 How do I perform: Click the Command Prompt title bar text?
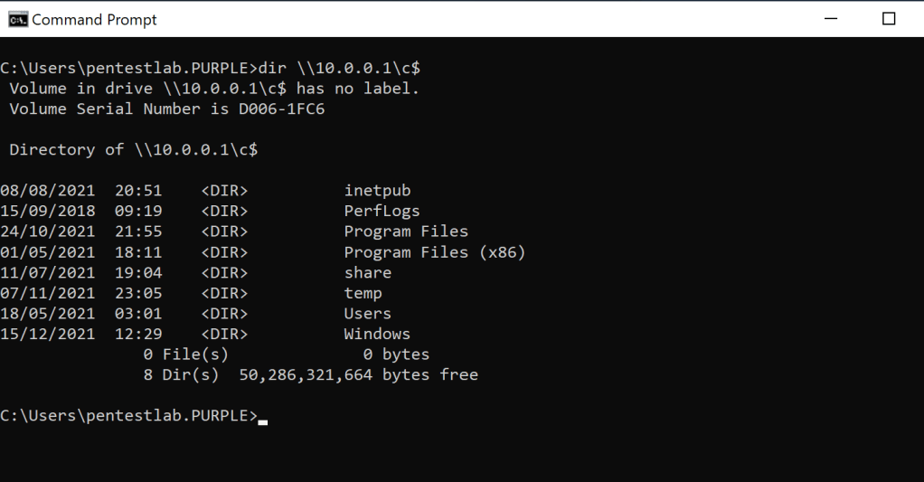94,19
